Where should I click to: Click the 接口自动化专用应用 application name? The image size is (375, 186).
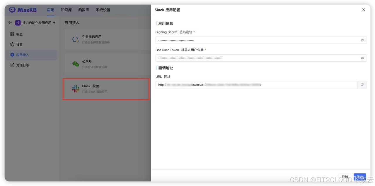[37, 23]
